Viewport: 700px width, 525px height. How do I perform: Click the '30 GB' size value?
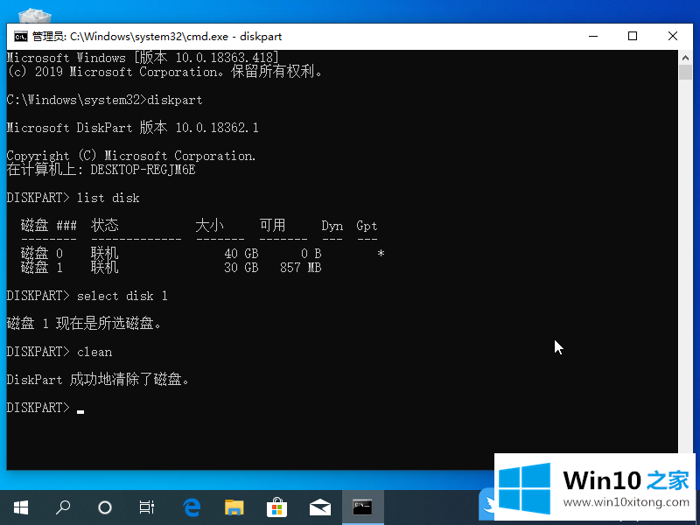(x=241, y=268)
